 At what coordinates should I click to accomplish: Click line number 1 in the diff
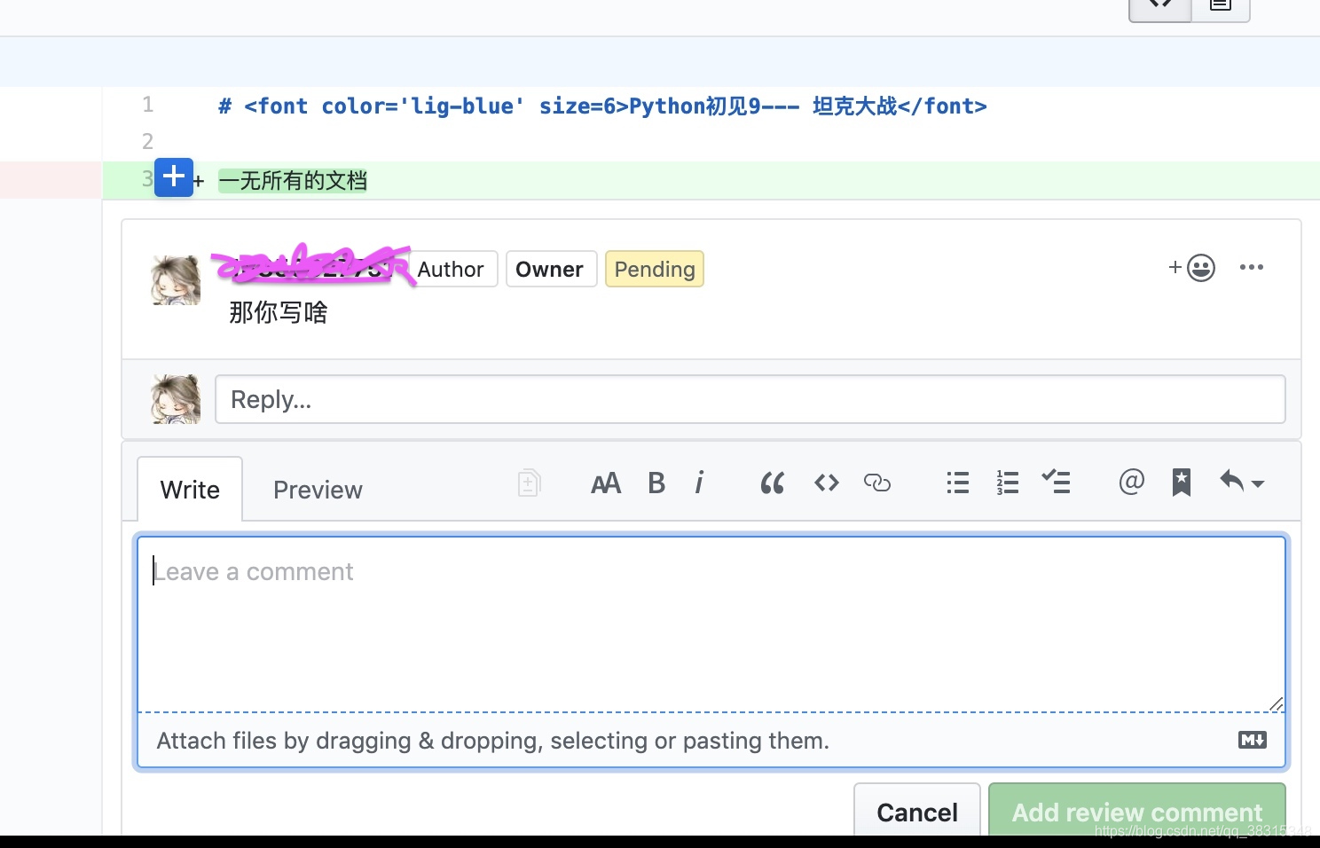[148, 105]
